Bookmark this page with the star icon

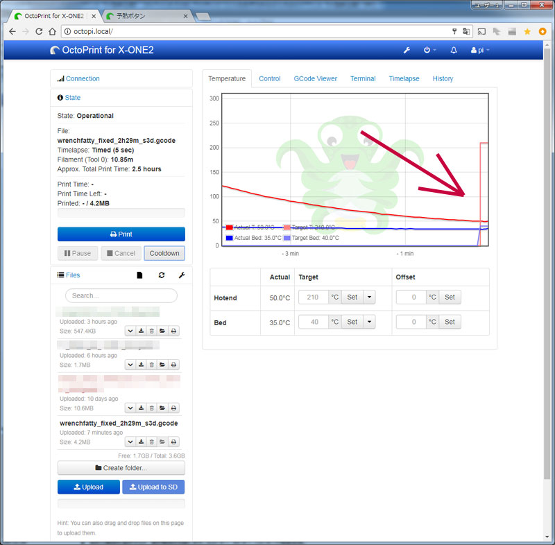(x=527, y=31)
